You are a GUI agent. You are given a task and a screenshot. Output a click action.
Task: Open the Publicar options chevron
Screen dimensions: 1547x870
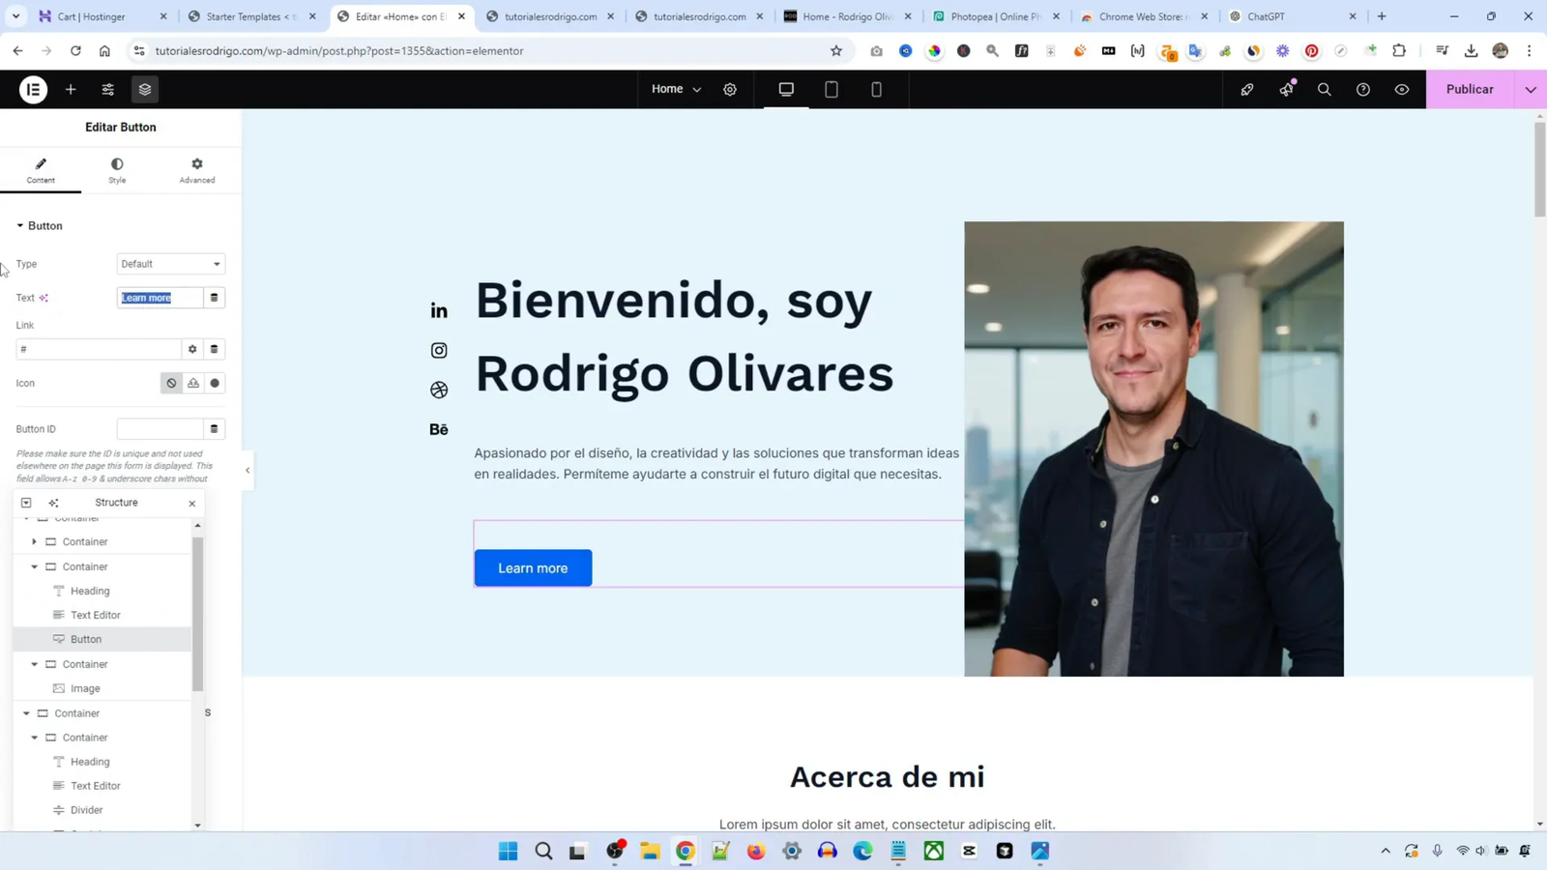click(x=1531, y=89)
